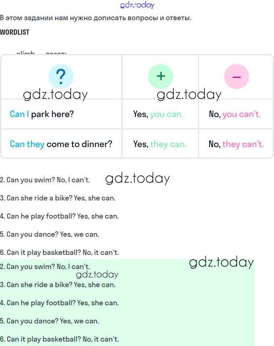This screenshot has width=274, height=346.
Task: Select the 'Can I park here?' question cell
Action: (x=42, y=114)
